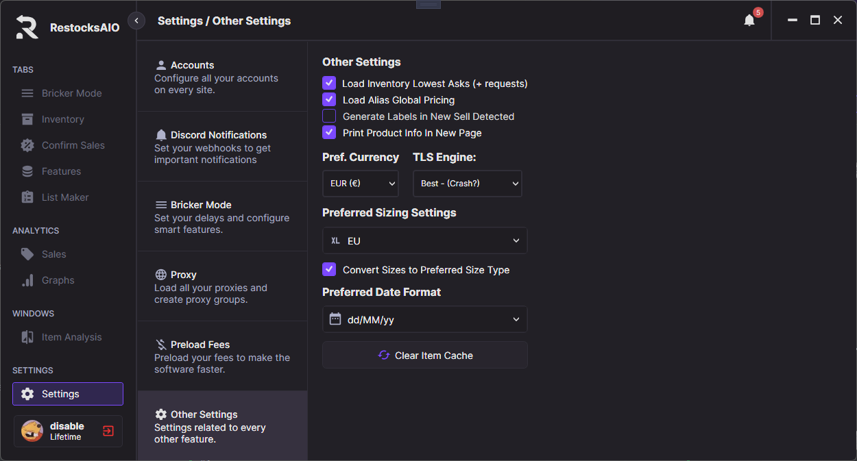The image size is (857, 461).
Task: Open the Pref. Currency dropdown
Action: coord(360,184)
